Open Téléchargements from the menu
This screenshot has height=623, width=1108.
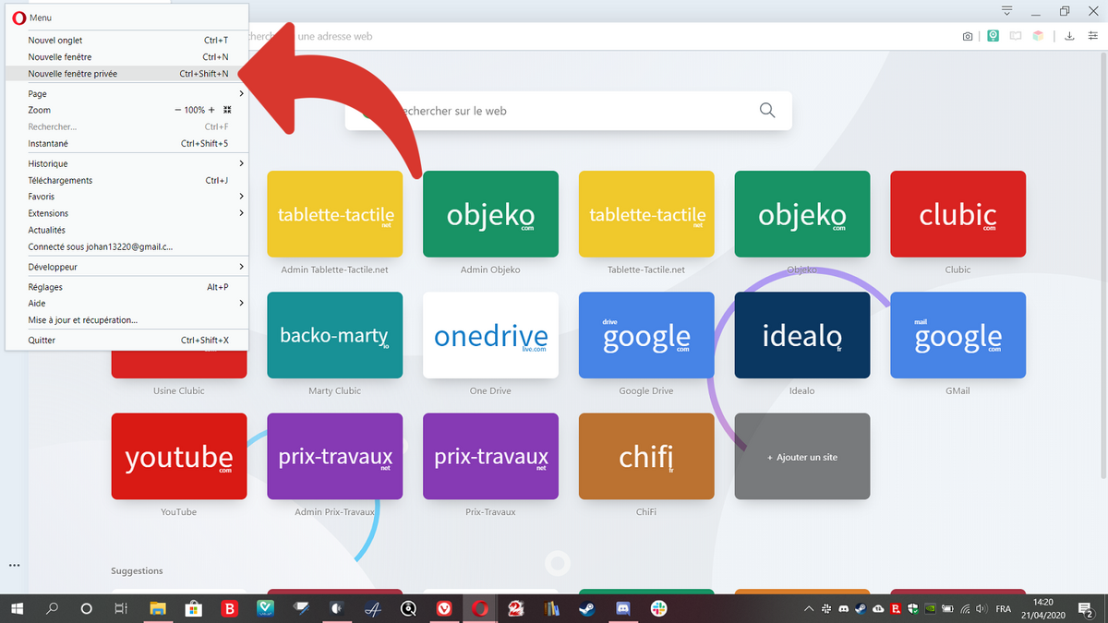(x=126, y=180)
